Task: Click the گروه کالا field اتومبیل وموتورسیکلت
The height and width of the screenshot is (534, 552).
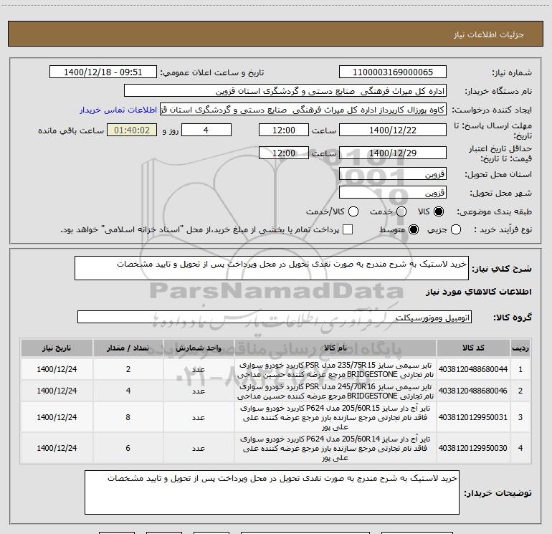Action: pyautogui.click(x=275, y=317)
